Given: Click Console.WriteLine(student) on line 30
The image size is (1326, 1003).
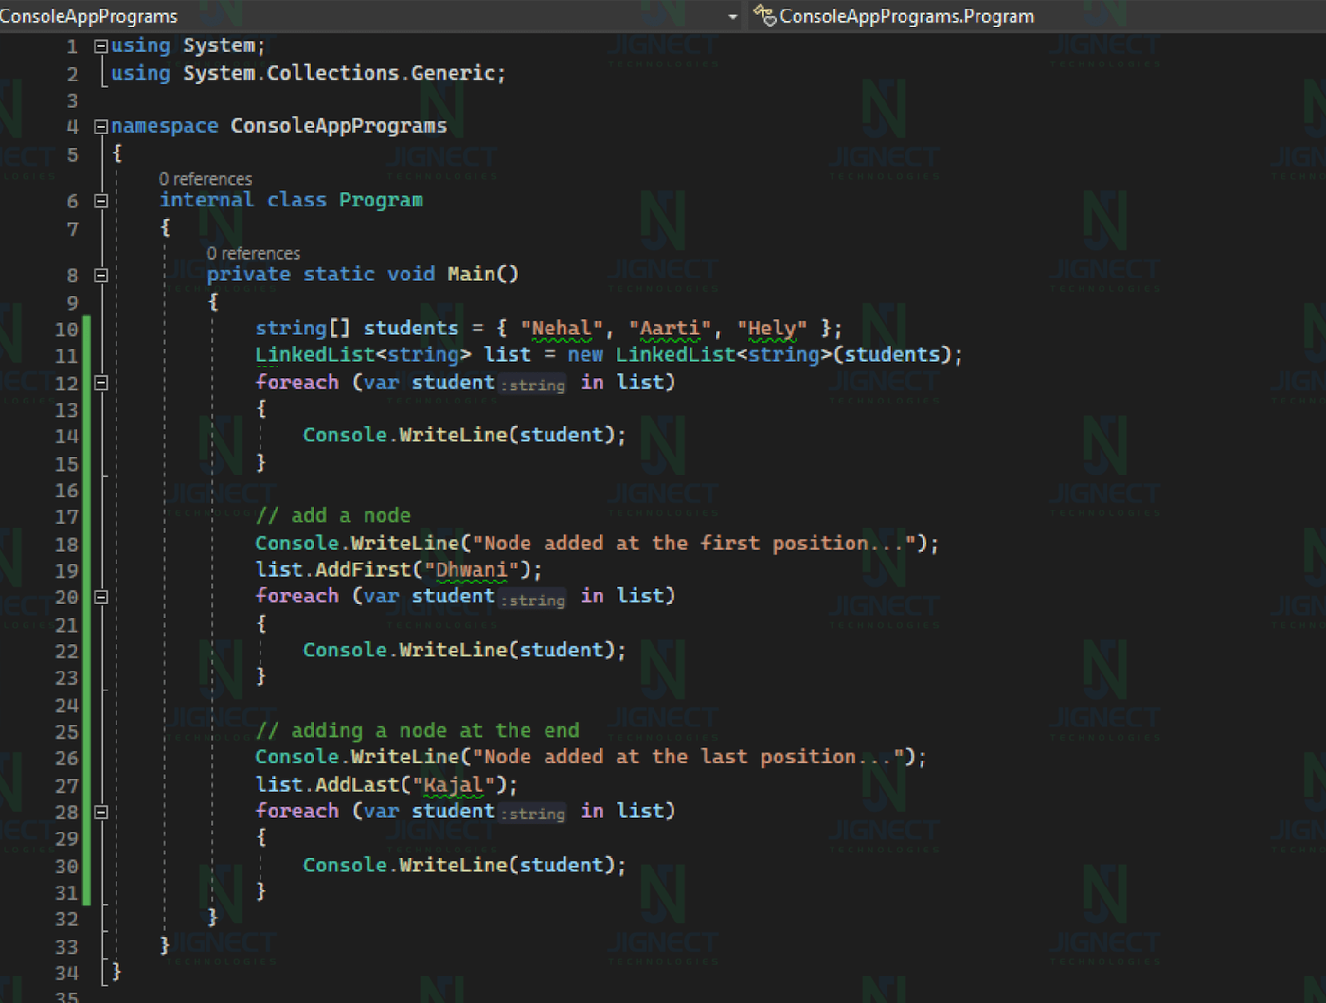Looking at the screenshot, I should [x=464, y=865].
